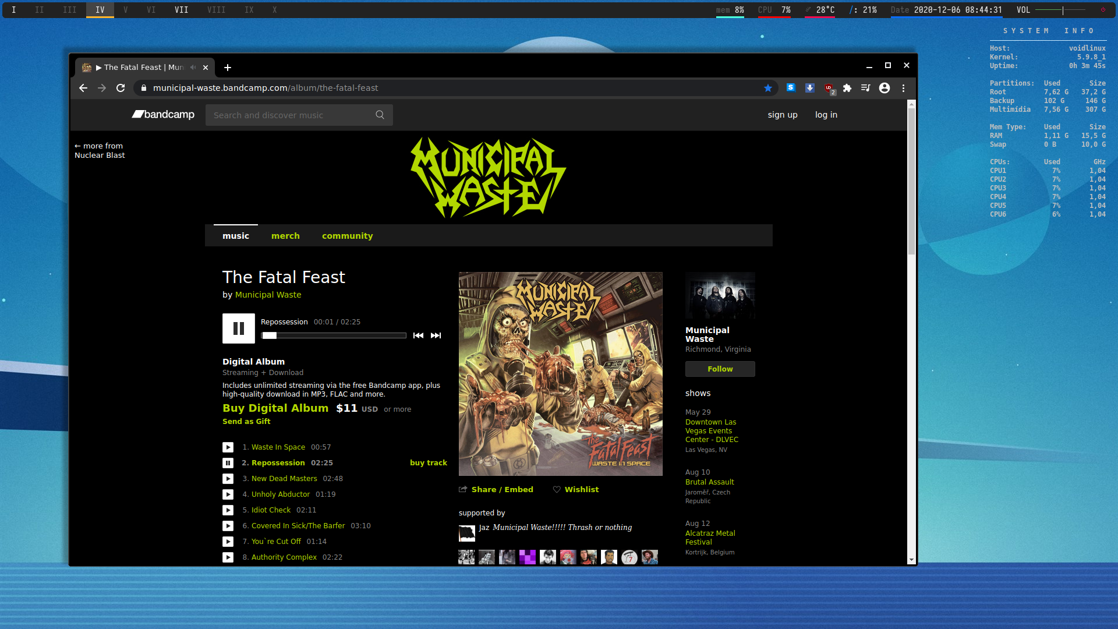Play track 3 New Dead Masters
The image size is (1118, 629).
click(x=228, y=479)
